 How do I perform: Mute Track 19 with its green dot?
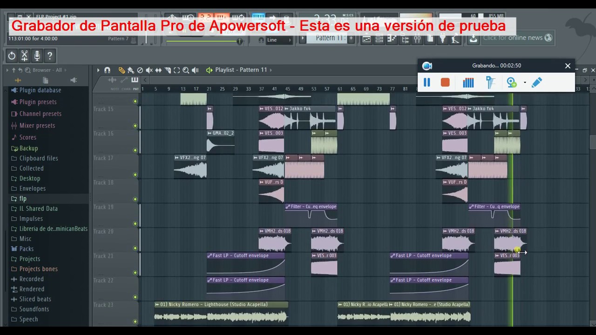pyautogui.click(x=135, y=224)
